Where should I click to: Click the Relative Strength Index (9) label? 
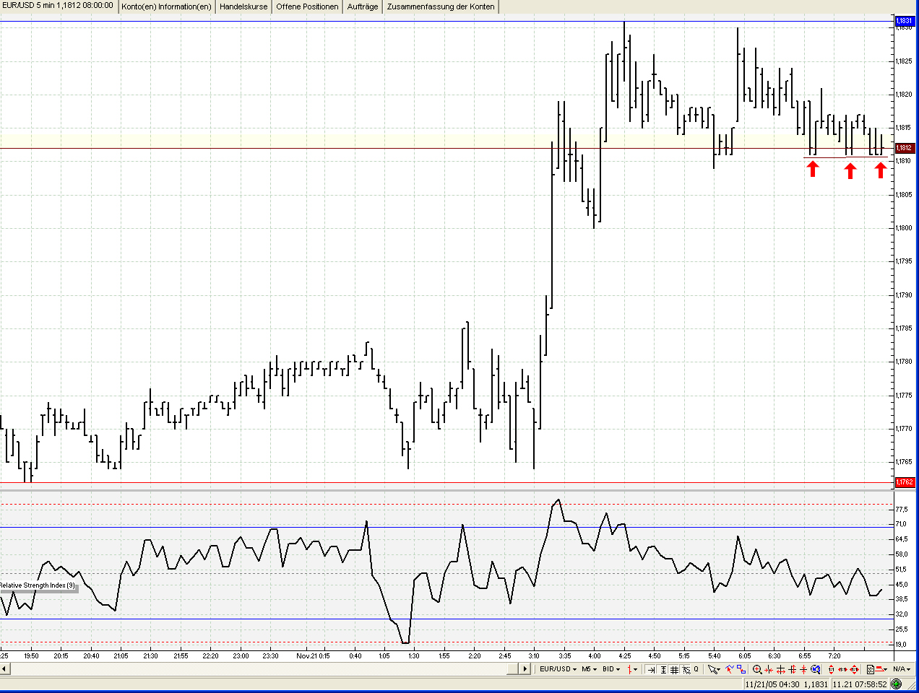coord(38,585)
